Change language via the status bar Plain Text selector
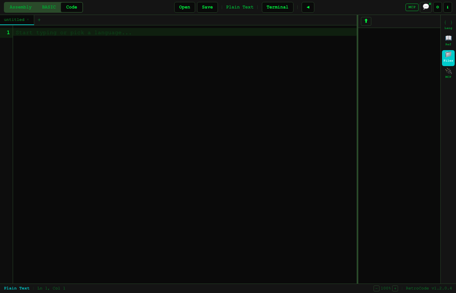Image resolution: width=456 pixels, height=293 pixels. pos(17,288)
